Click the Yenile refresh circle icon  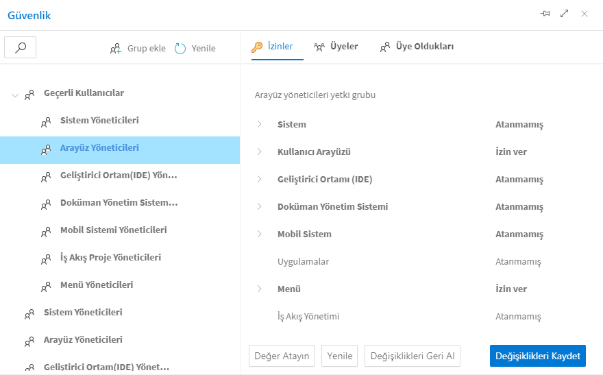180,49
